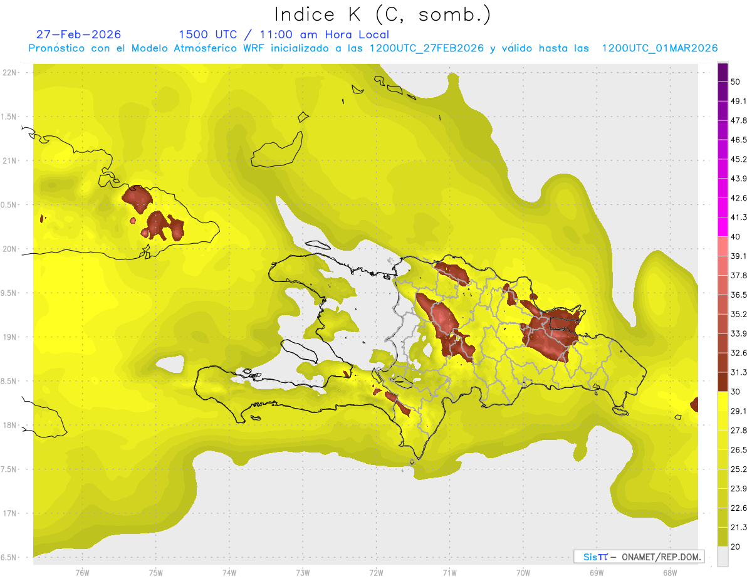Select the olive swatch between 20 and 21.3
752x581 pixels.
click(723, 537)
